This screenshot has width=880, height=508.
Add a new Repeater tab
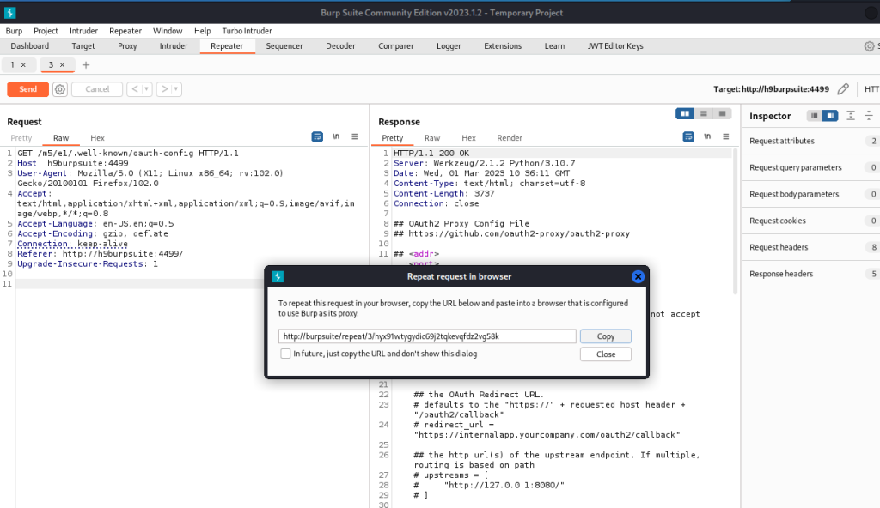pos(86,65)
